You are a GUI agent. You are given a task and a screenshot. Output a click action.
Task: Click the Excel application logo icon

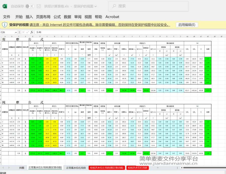[x=5, y=6]
